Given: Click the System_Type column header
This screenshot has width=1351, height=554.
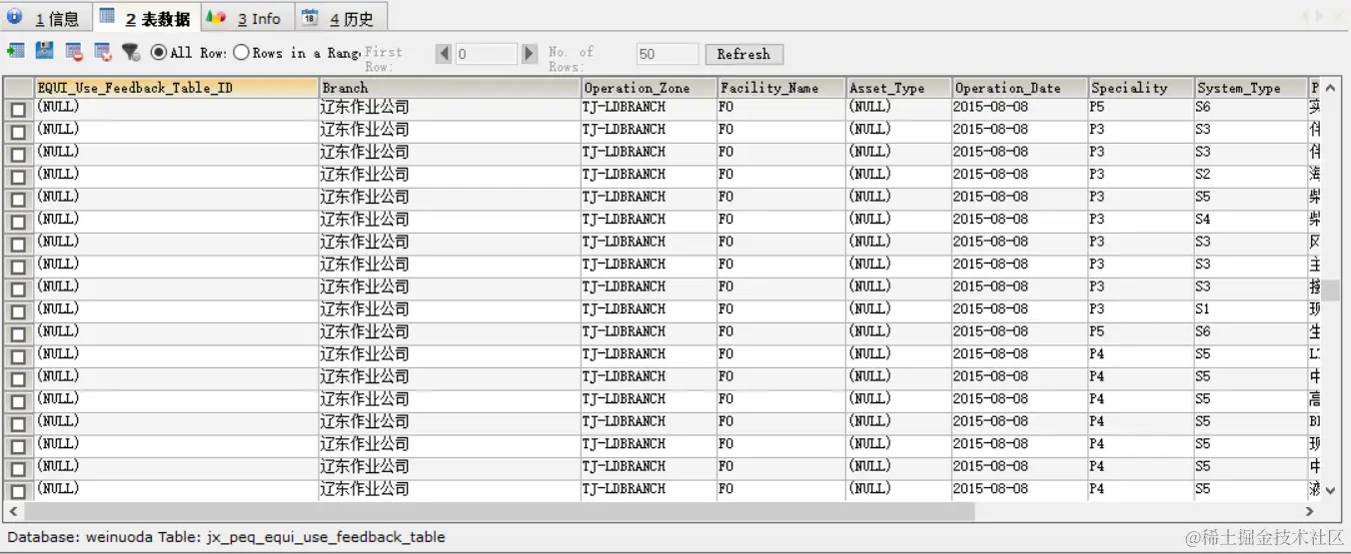Looking at the screenshot, I should pyautogui.click(x=1250, y=88).
